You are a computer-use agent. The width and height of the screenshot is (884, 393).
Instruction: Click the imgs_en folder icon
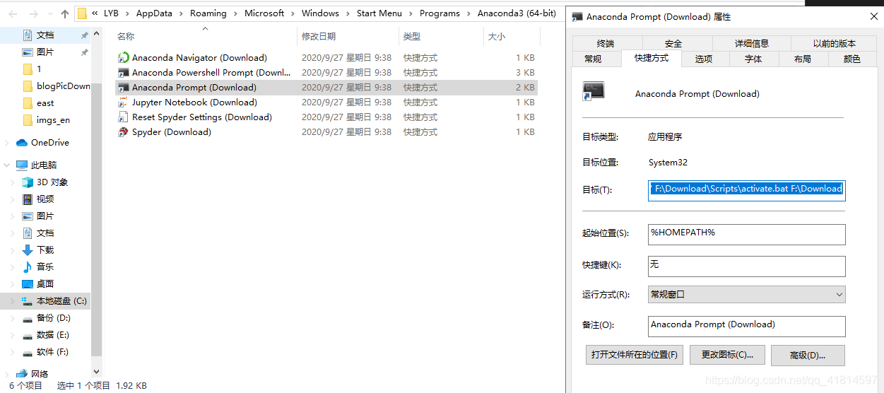[28, 120]
